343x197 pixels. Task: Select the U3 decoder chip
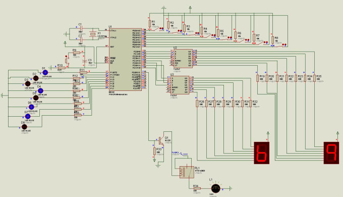[x=180, y=85]
